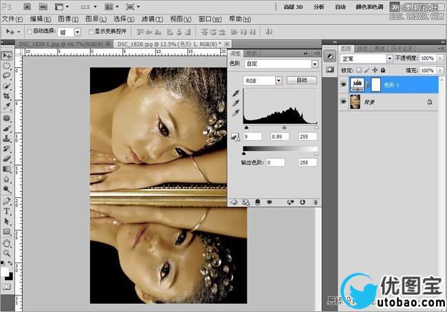Switch to the Masks tab beside Adjustments
The height and width of the screenshot is (312, 447).
tap(252, 54)
